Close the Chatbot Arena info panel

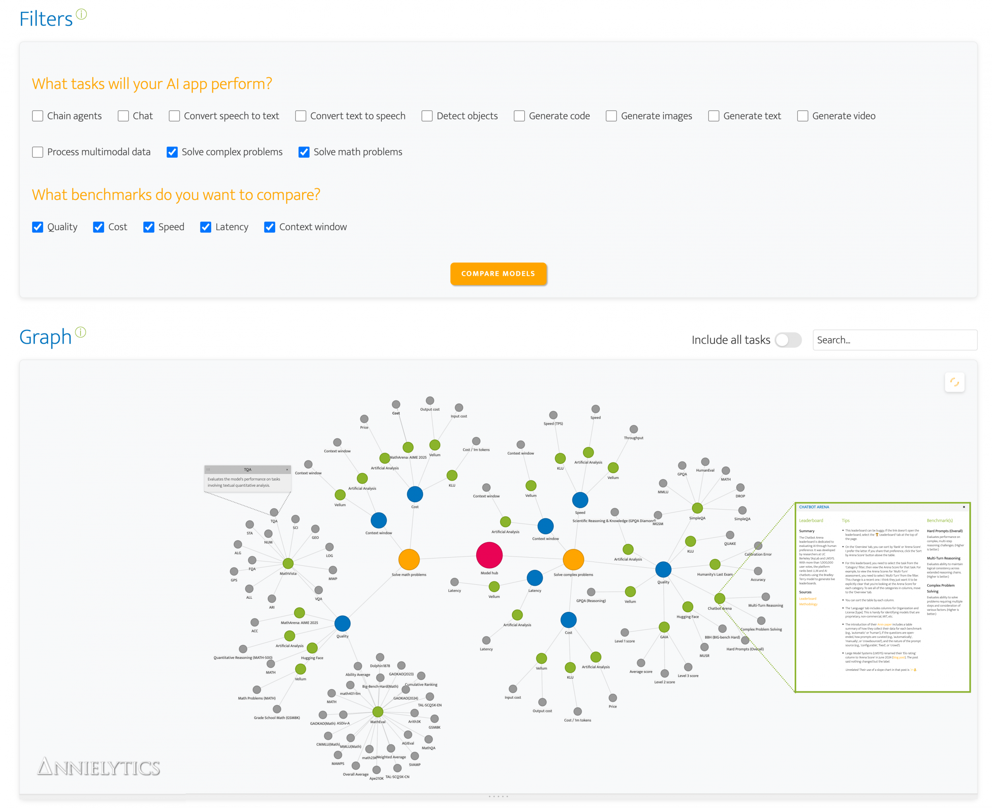[963, 507]
